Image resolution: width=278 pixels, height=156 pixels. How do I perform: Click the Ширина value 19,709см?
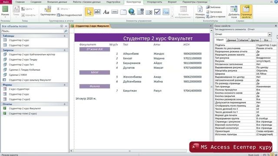[266, 74]
